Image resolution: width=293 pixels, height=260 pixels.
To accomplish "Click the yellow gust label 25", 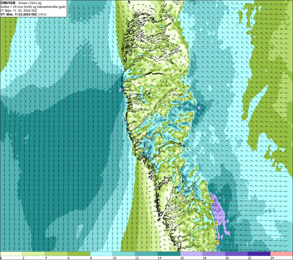I will [217, 242].
